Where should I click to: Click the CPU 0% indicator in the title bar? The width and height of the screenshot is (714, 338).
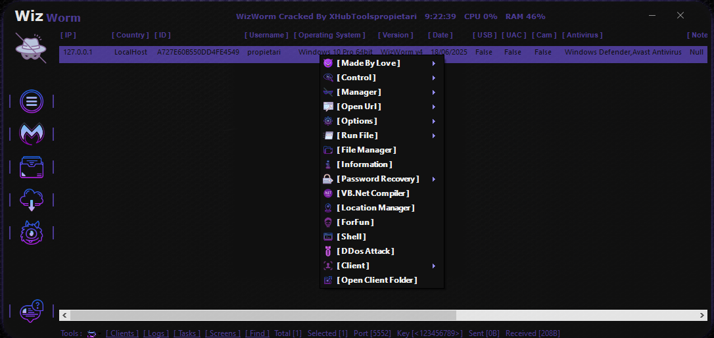pos(481,16)
